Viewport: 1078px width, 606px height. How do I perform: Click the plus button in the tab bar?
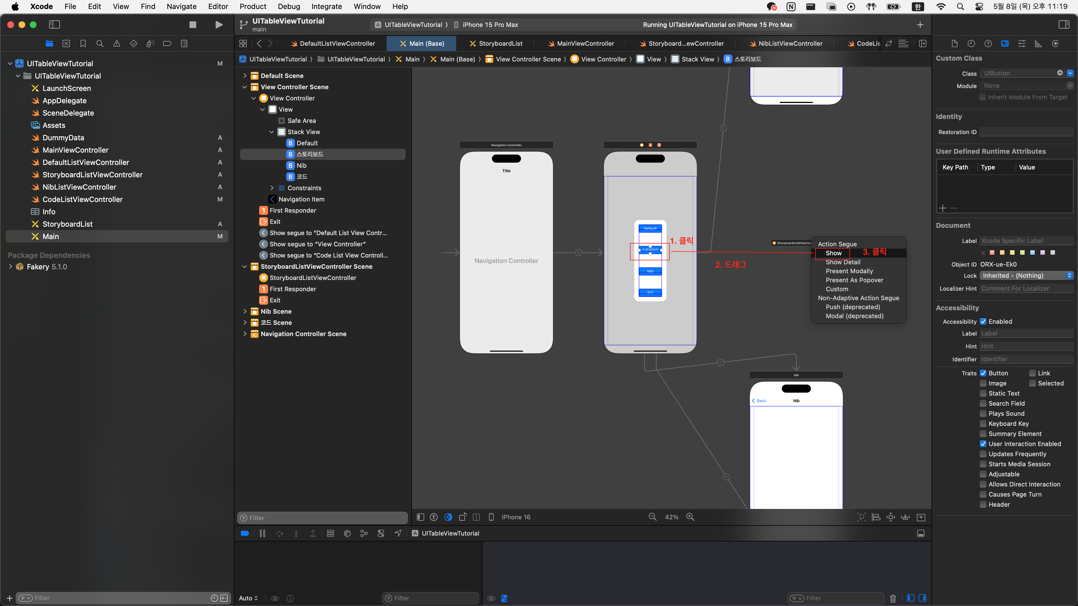[x=920, y=25]
